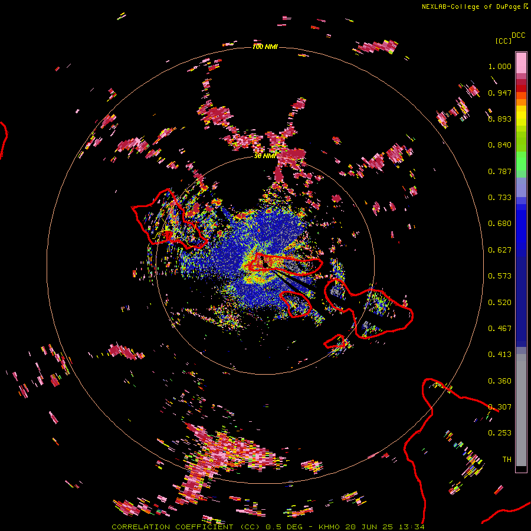Image resolution: width=531 pixels, height=531 pixels.
Task: Click the KHMO station identifier in the caption
Action: (x=329, y=527)
